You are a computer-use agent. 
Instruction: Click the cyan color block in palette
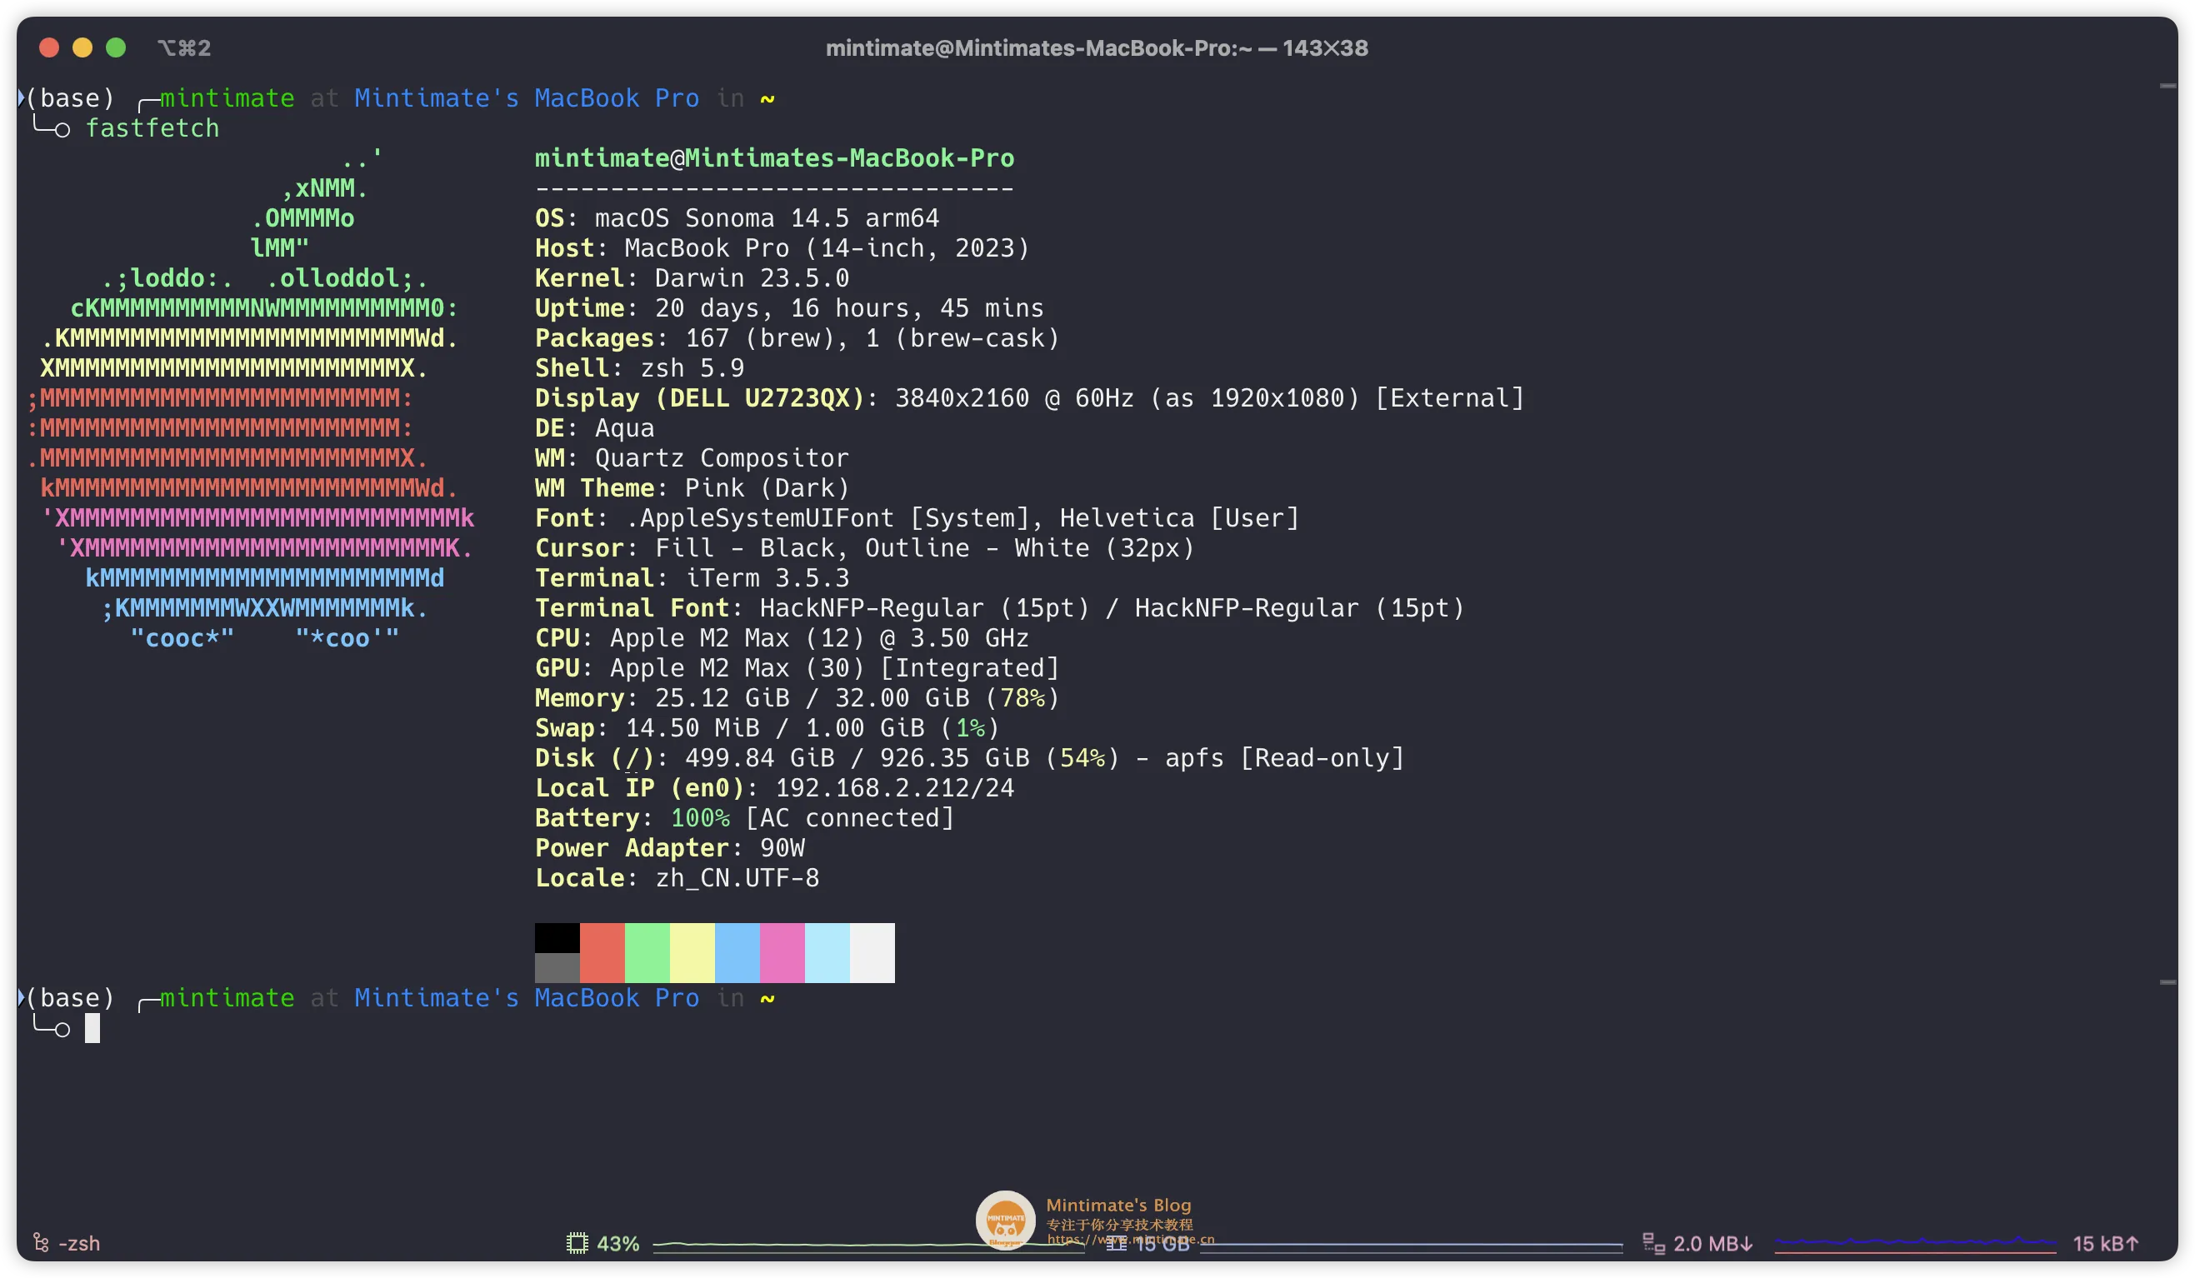coord(827,952)
